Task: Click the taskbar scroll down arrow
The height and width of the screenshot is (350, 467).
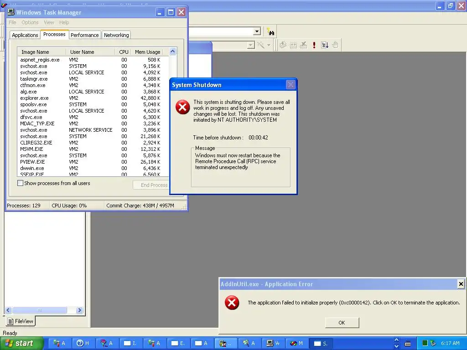Action: click(396, 346)
